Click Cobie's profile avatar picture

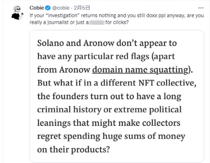coord(17,13)
